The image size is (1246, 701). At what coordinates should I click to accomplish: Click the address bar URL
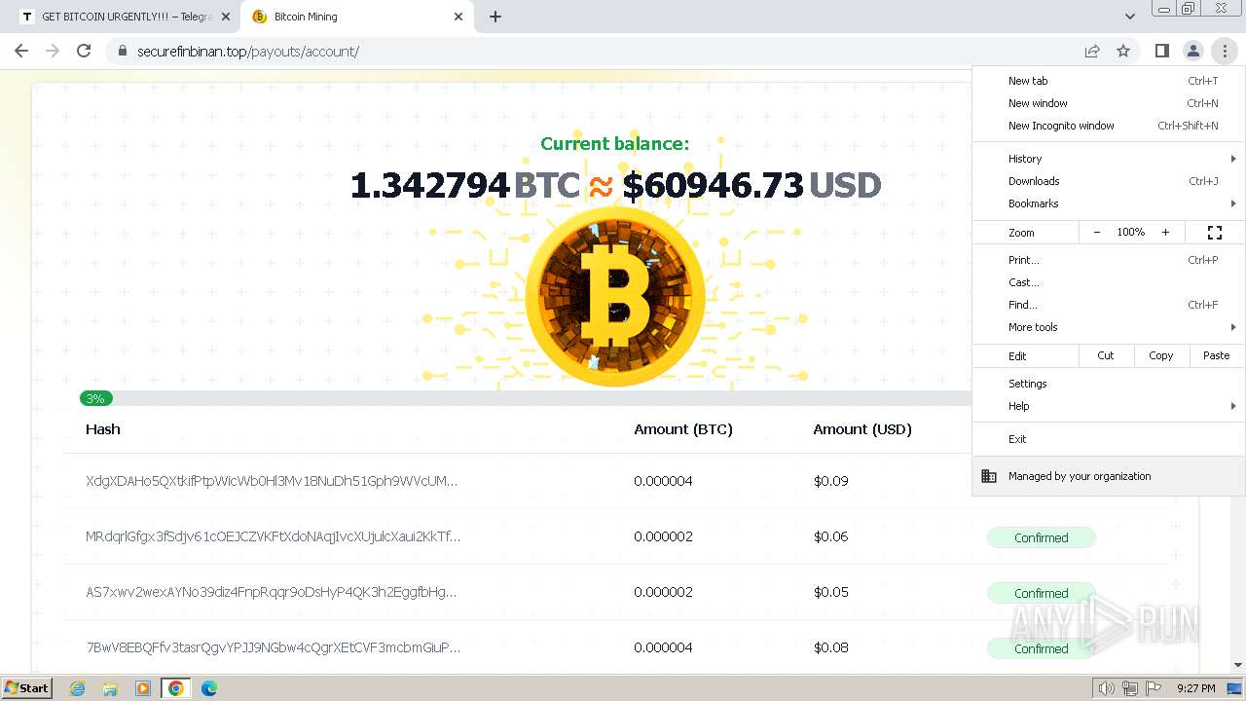[x=248, y=51]
